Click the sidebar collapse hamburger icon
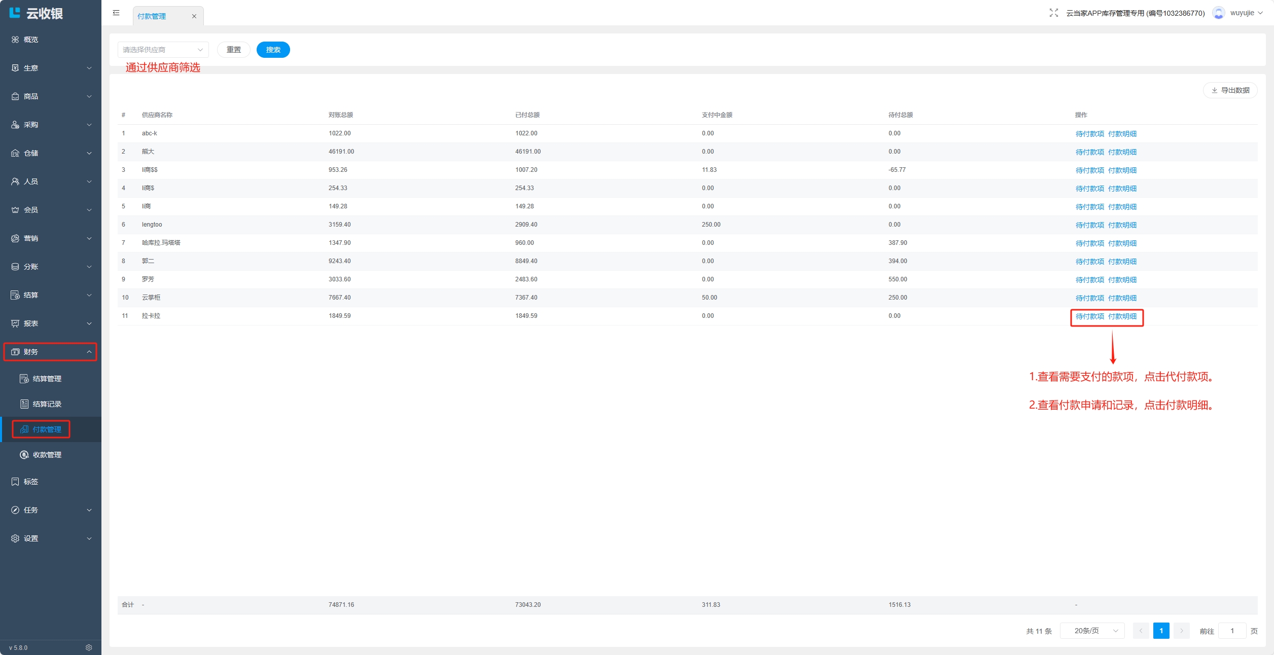The image size is (1274, 655). click(116, 13)
